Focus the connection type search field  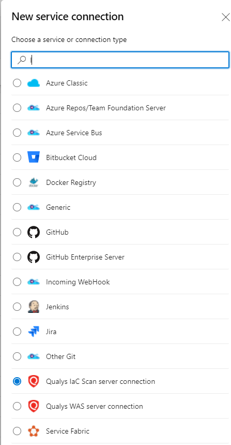click(x=120, y=60)
